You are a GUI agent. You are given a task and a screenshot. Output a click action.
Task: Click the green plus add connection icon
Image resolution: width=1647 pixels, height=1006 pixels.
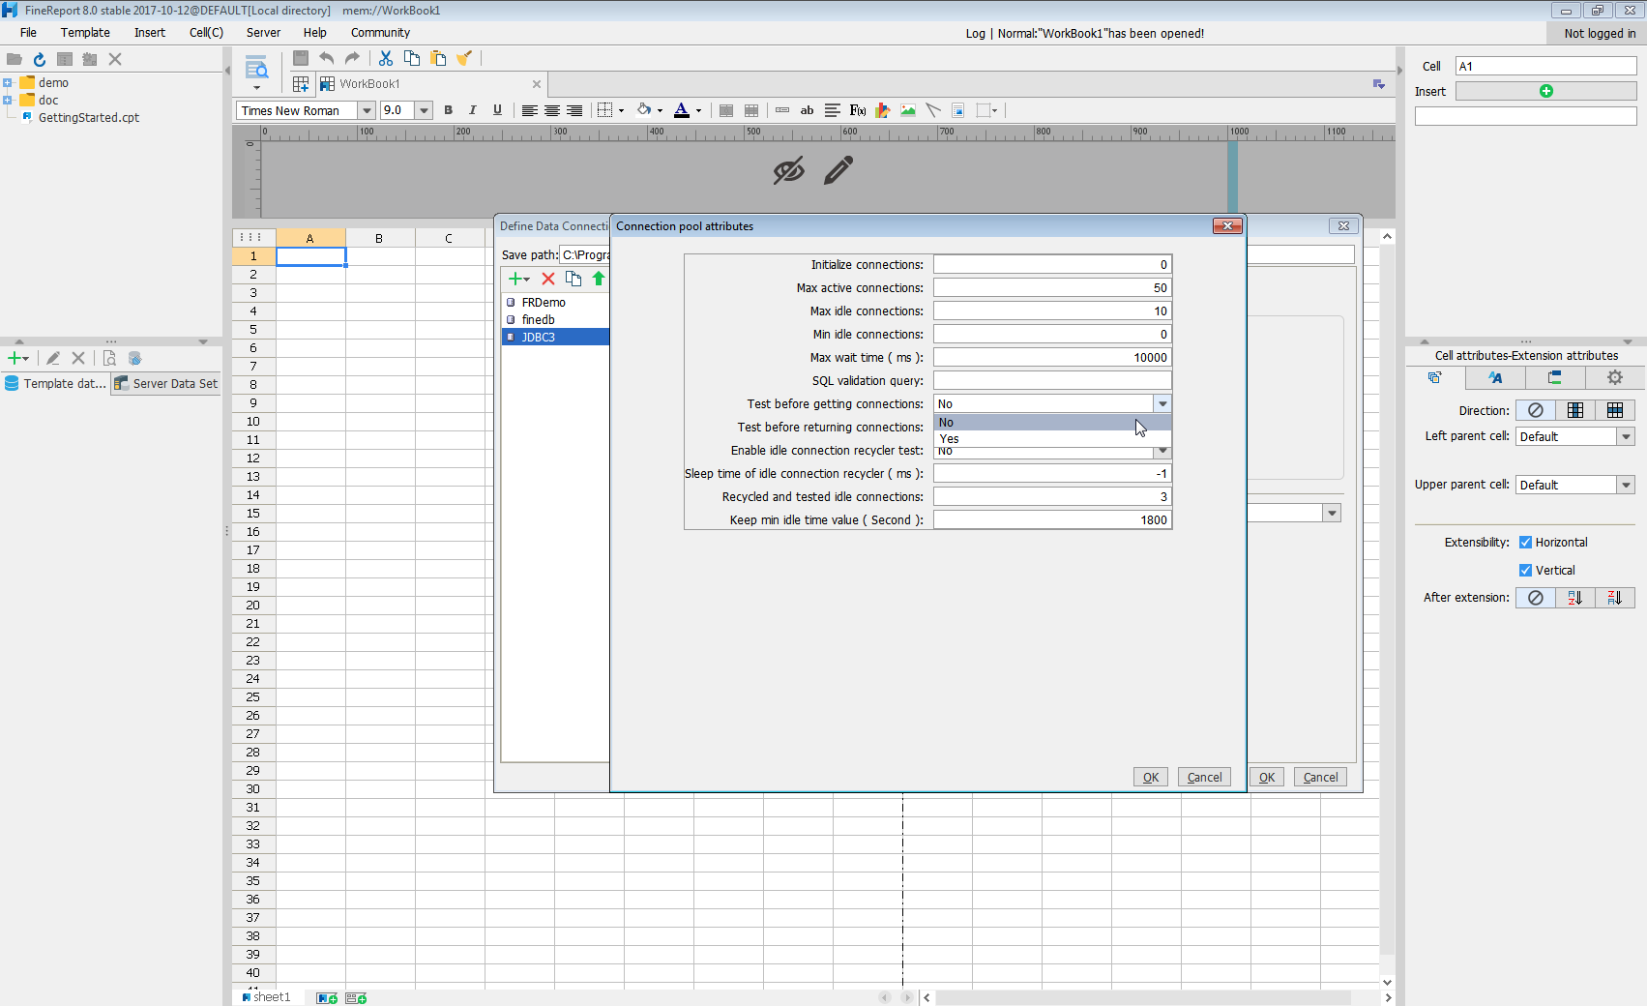(x=515, y=279)
